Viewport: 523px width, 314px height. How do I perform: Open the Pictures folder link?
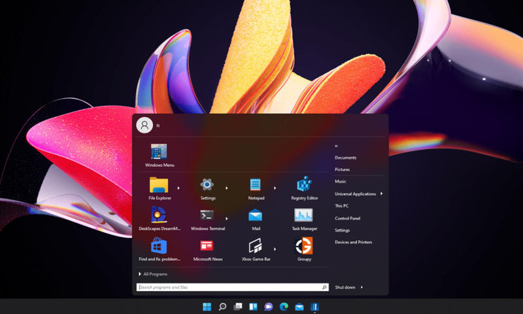[342, 169]
